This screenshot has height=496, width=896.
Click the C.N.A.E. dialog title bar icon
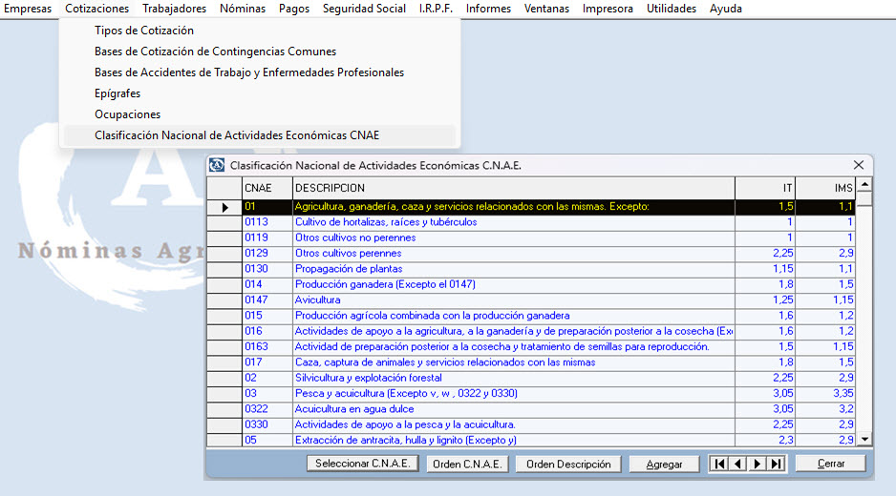(x=217, y=165)
